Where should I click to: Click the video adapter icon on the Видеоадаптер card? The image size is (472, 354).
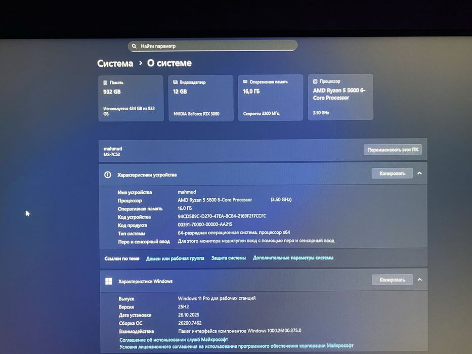175,82
